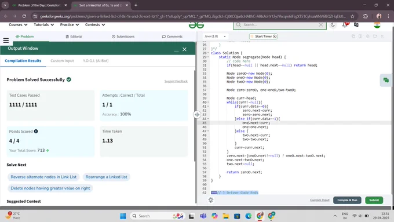
Task: Toggle editor theme sun icon
Action: pyautogui.click(x=211, y=200)
